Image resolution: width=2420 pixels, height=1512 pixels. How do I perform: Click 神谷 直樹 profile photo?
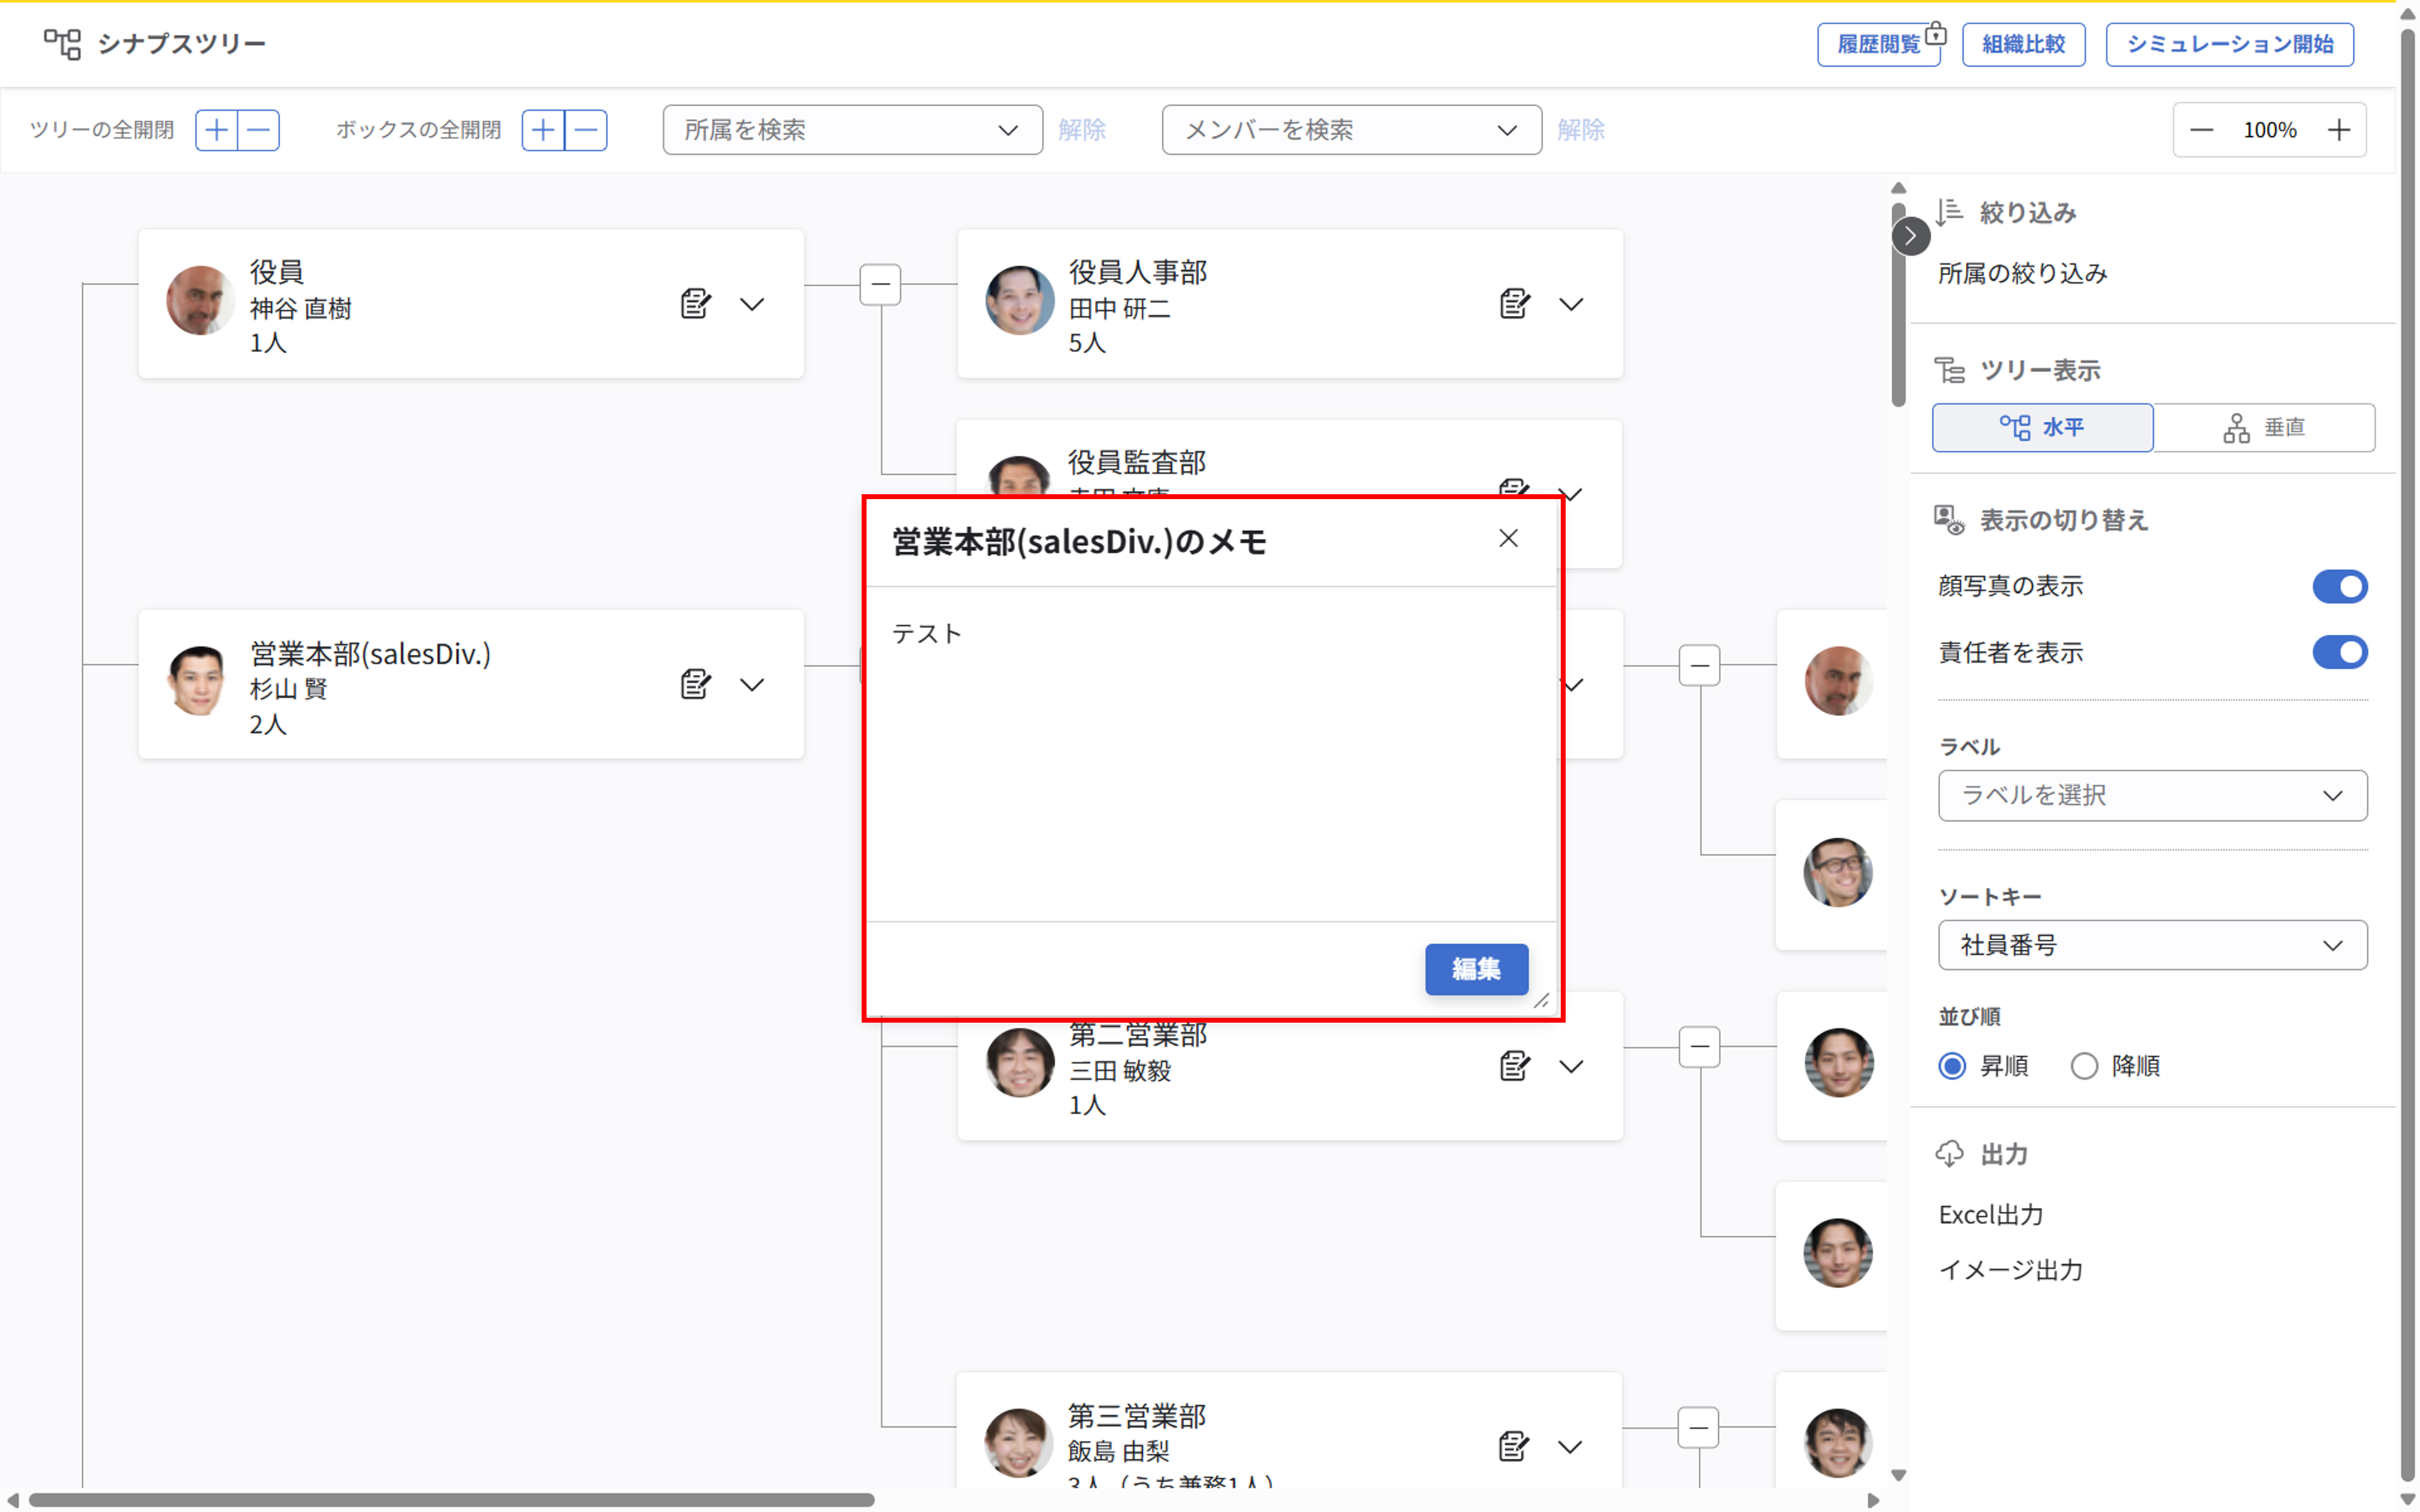click(x=200, y=300)
